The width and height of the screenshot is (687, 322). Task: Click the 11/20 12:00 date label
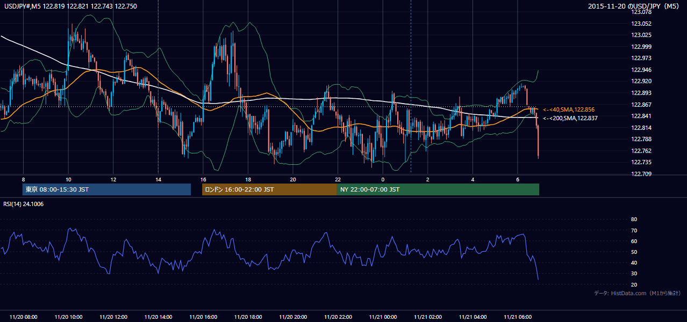tap(113, 317)
